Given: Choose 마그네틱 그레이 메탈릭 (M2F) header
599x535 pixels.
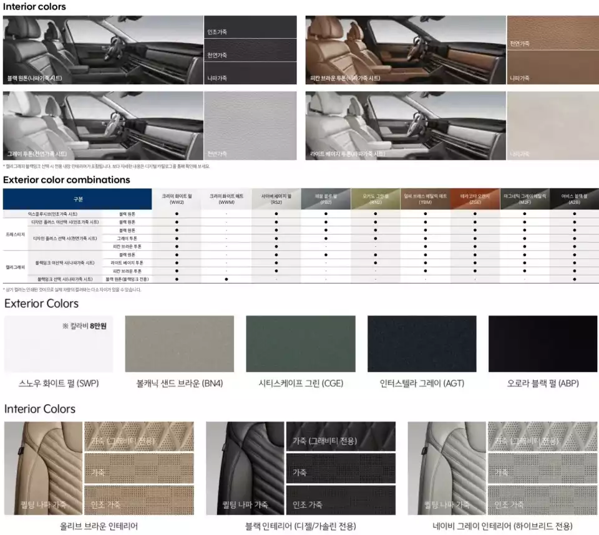Looking at the screenshot, I should click(525, 199).
